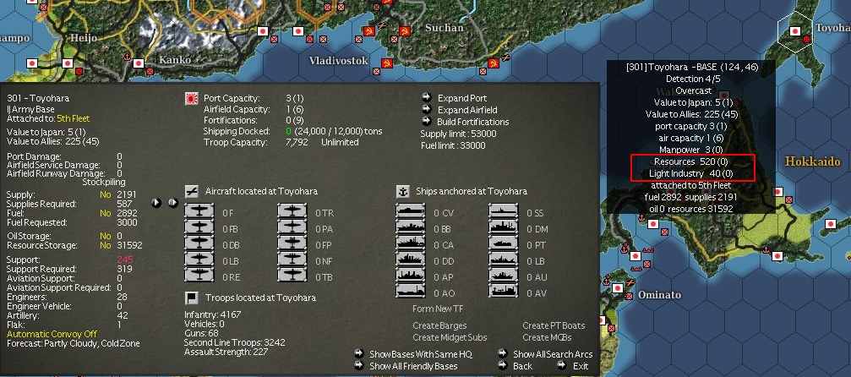
Task: Click the flag icon beside Troops located
Action: pos(191,298)
